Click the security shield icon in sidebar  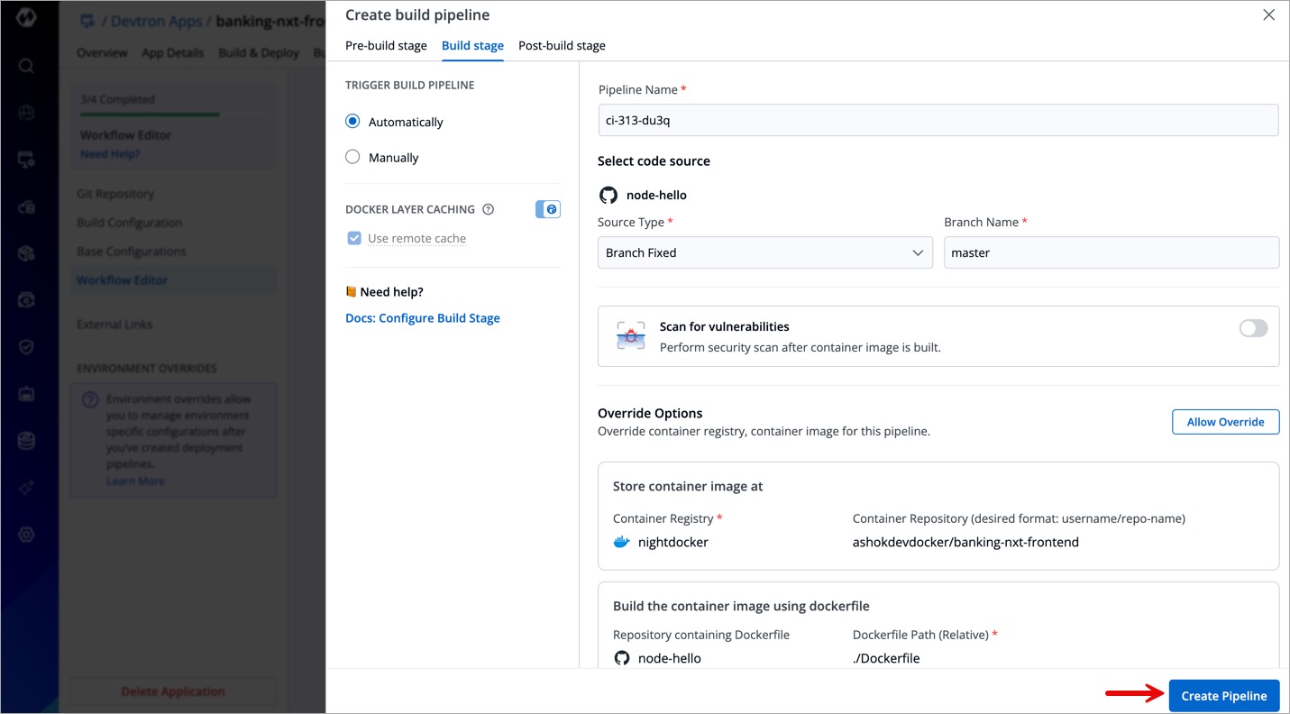tap(26, 346)
